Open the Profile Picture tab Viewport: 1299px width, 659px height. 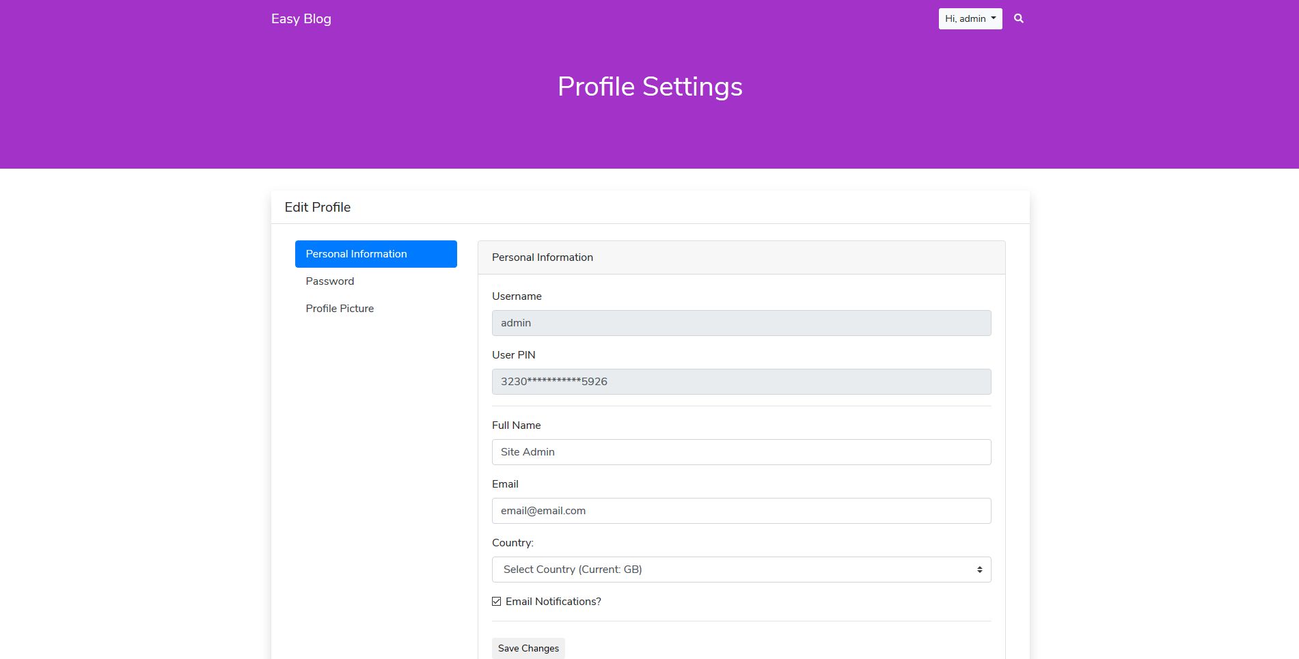pos(340,309)
